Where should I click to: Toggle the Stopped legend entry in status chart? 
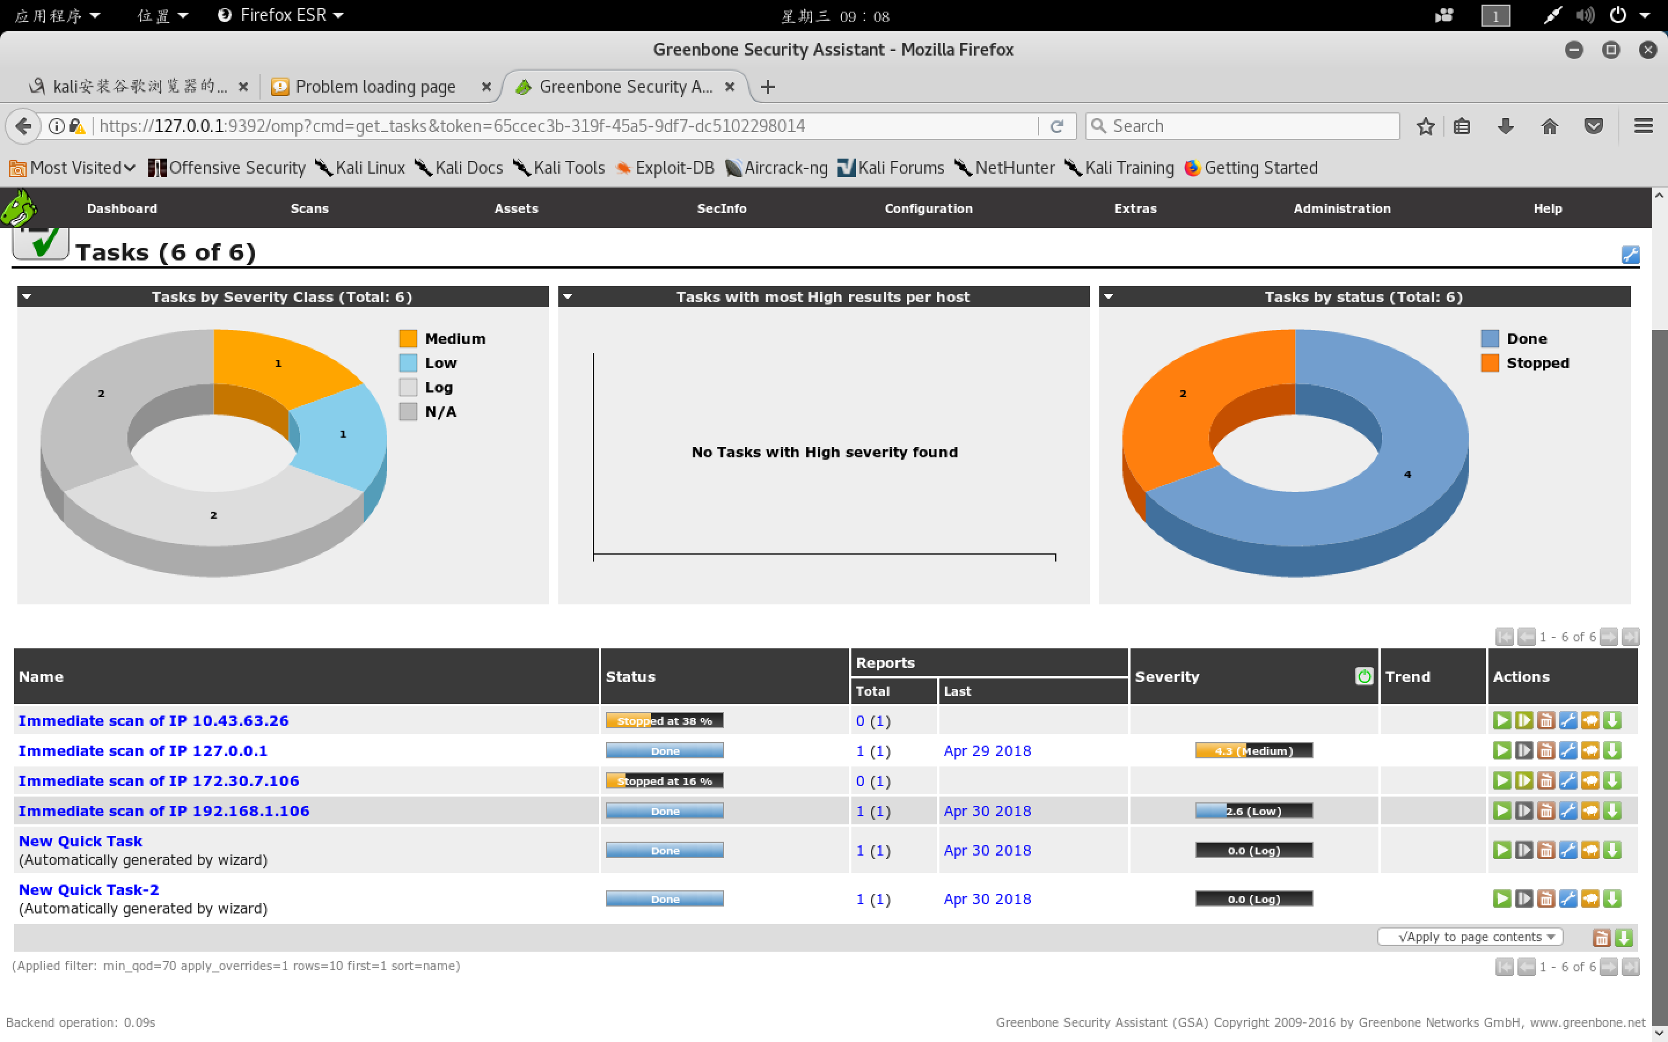pyautogui.click(x=1537, y=363)
